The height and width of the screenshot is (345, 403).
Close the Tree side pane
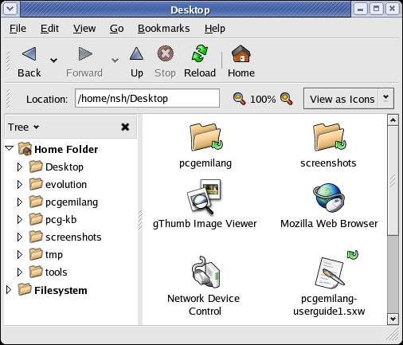coord(125,127)
